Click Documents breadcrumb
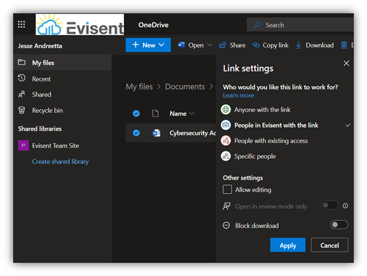367x276 pixels. click(185, 87)
